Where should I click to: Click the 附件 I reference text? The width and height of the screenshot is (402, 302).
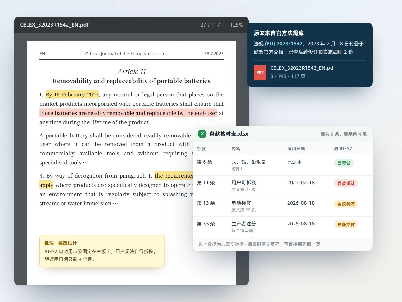tap(237, 169)
